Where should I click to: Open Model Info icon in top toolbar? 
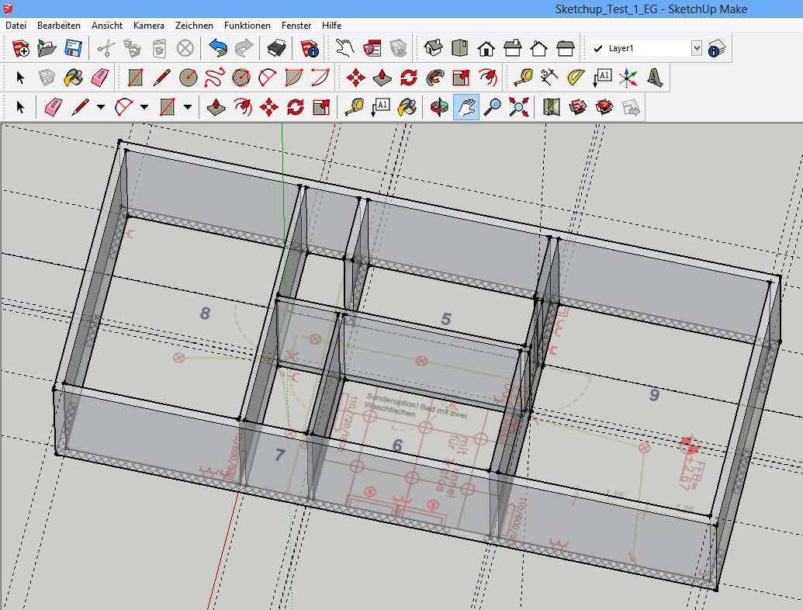[x=310, y=48]
